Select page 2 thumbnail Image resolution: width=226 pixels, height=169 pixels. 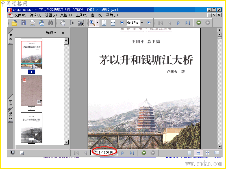pos(32,91)
